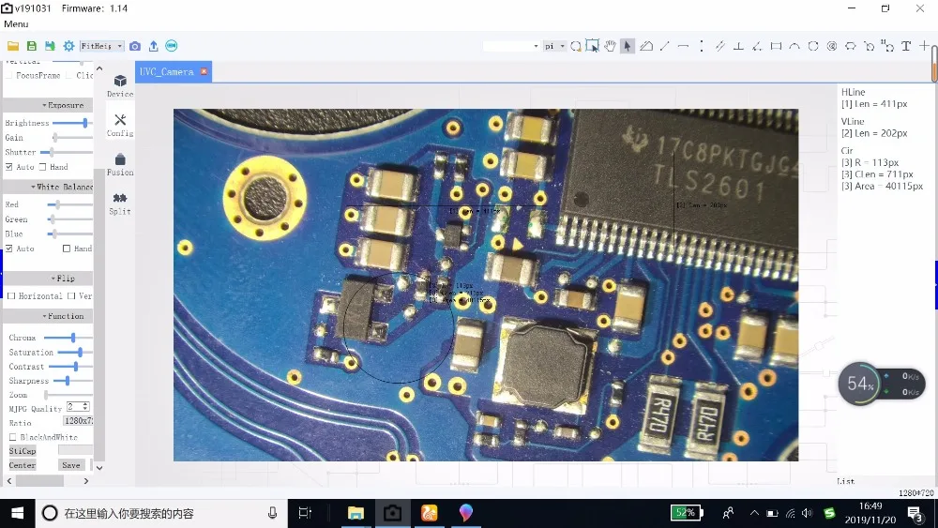Open the Windows Start menu
This screenshot has height=528, width=938.
point(17,513)
